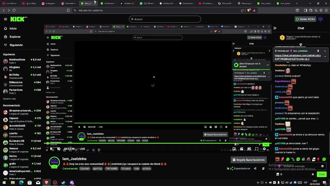Viewport: 330px width, 186px height.
Task: Open Nexxuz recommended channel
Action: 22,150
